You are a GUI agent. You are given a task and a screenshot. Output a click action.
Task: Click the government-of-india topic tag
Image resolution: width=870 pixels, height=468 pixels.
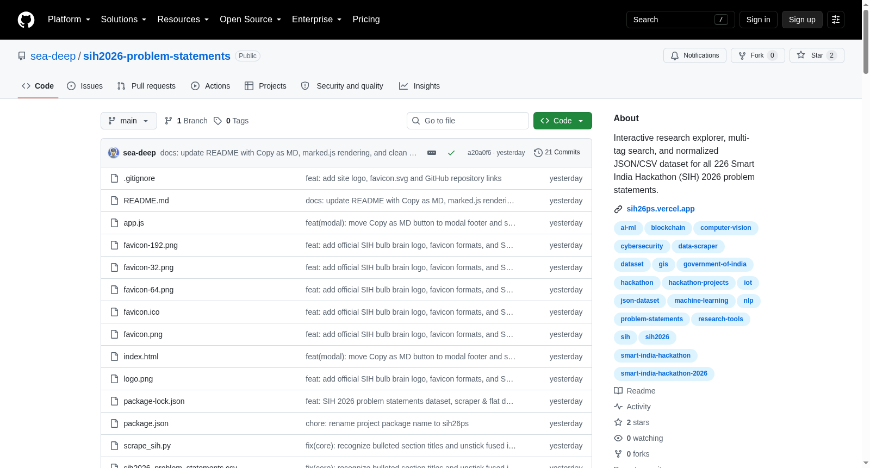714,265
